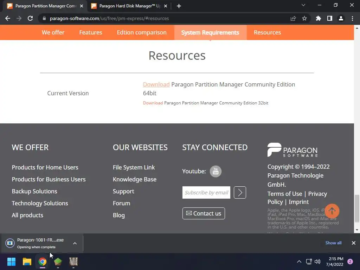Reload the Paragon page
The image size is (360, 270).
[30, 18]
